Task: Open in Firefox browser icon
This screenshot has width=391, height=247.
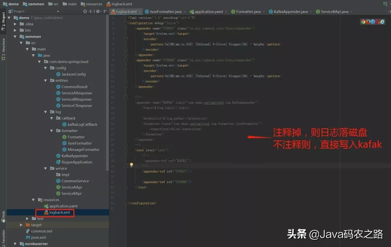Action: pyautogui.click(x=368, y=22)
